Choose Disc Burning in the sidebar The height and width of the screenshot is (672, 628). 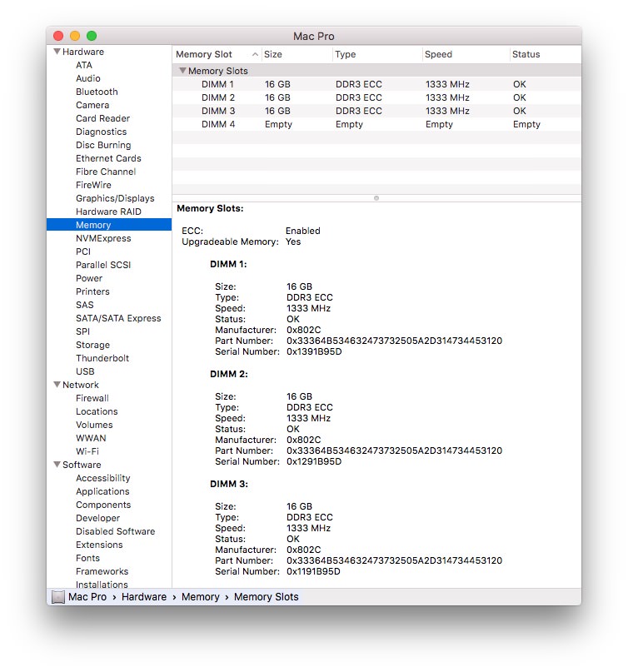(x=103, y=145)
